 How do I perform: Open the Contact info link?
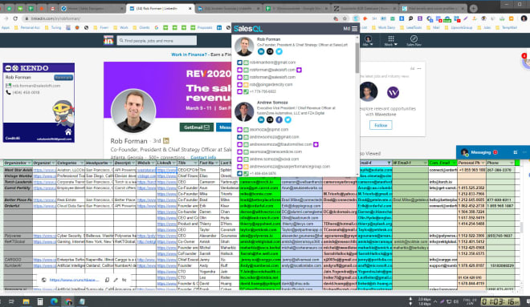[203, 158]
